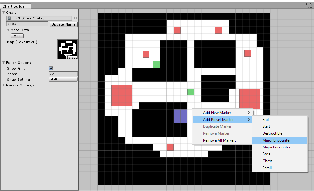This screenshot has height=191, width=314.
Task: Toggle the Show Grid checkbox
Action: pos(51,68)
